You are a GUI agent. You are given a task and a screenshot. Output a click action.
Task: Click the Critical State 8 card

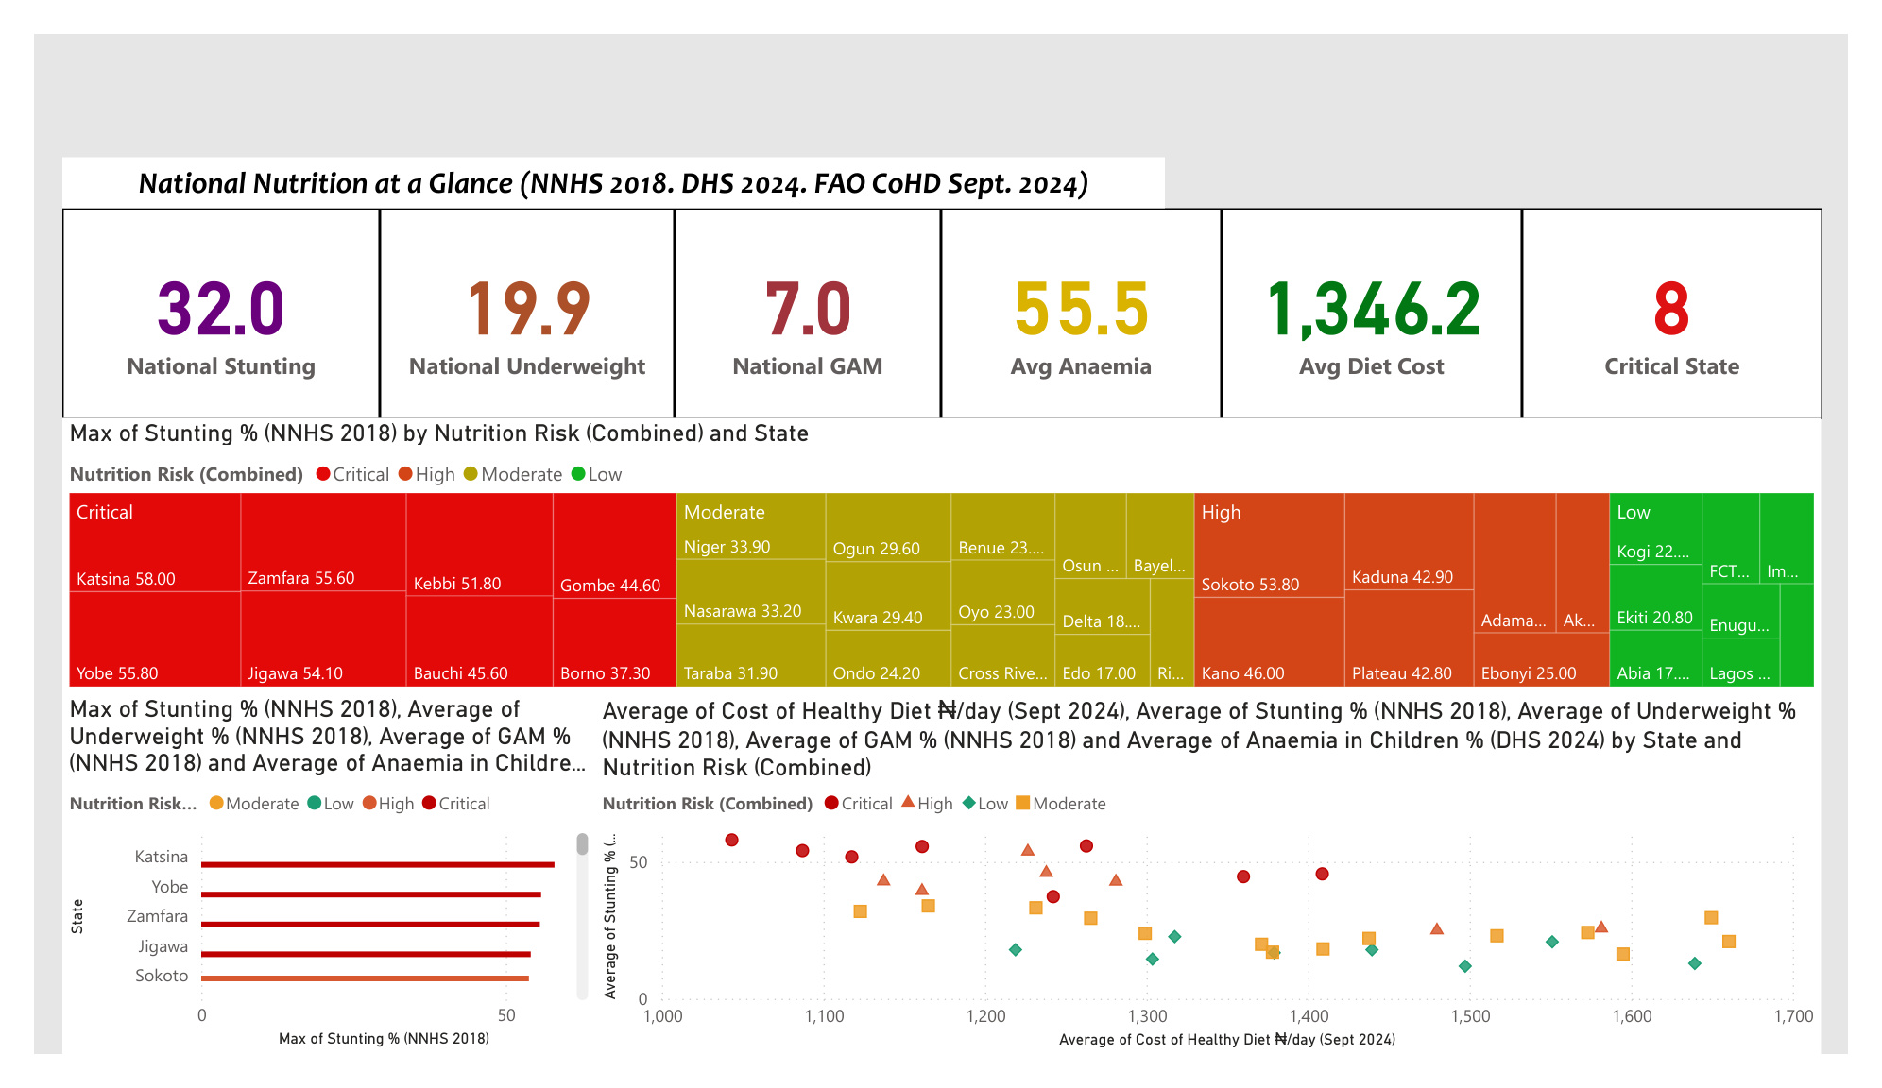tap(1671, 314)
